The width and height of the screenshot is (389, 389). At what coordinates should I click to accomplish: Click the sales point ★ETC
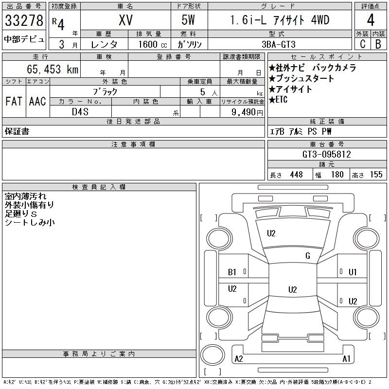[278, 100]
